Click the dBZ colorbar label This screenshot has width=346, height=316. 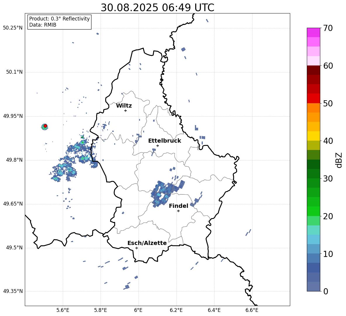339,160
